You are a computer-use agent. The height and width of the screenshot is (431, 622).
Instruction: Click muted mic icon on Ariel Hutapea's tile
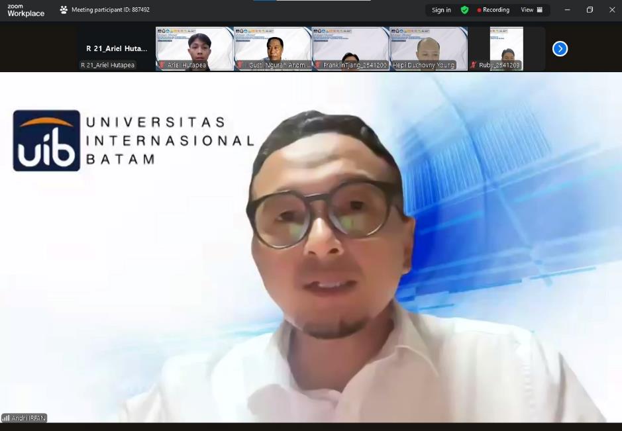(x=162, y=66)
